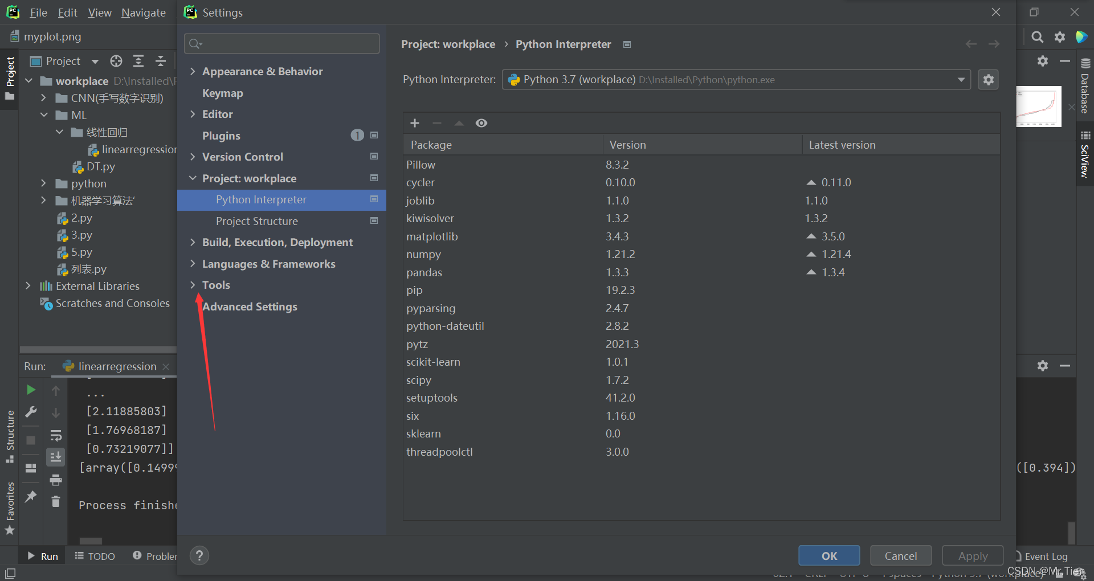Close linearregression run tab
This screenshot has height=581, width=1094.
click(166, 367)
